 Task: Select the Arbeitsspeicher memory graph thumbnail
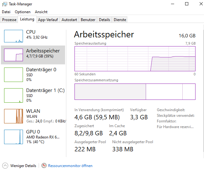14,55
